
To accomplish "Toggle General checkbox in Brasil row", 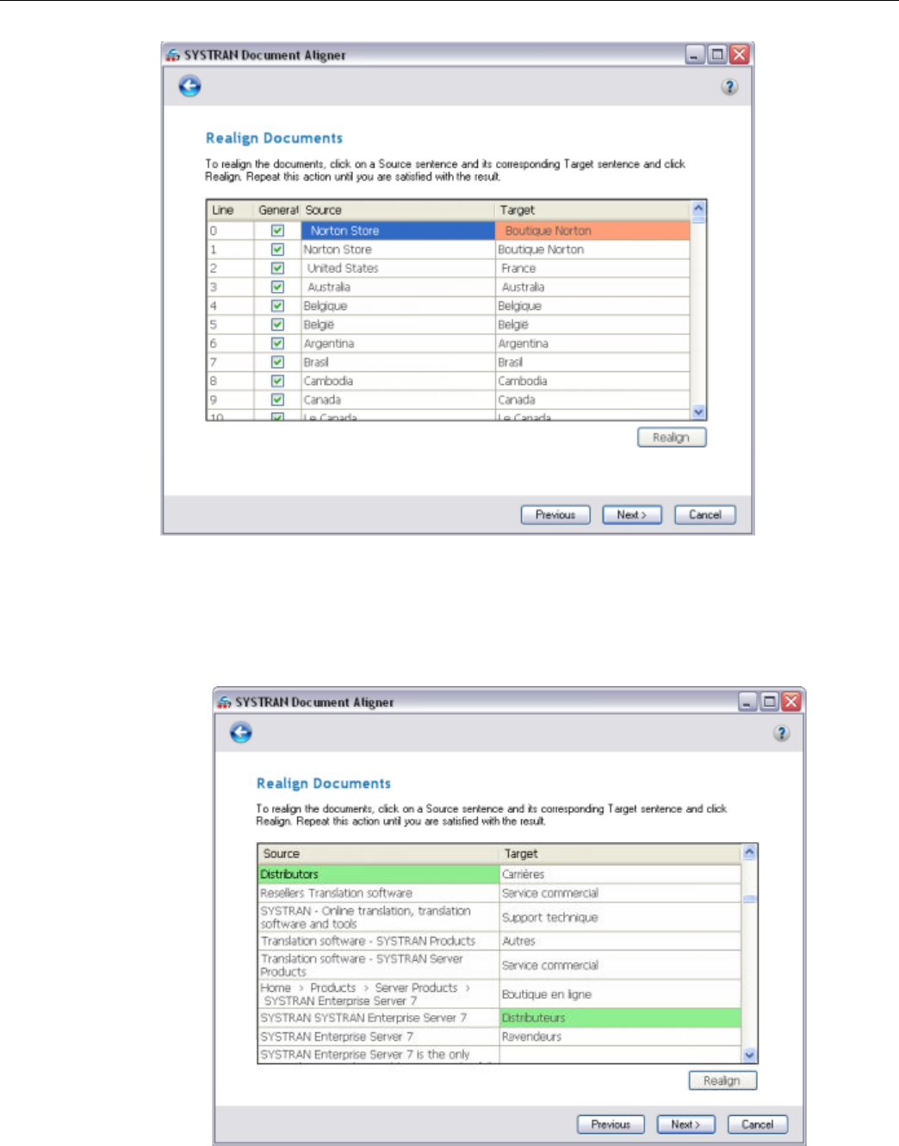I will coord(277,362).
